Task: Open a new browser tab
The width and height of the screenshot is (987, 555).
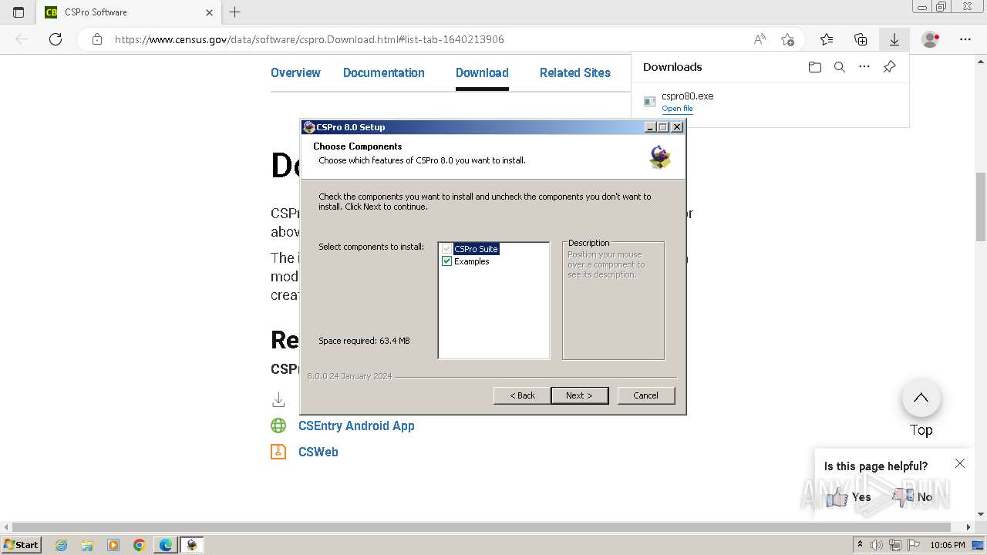Action: [x=235, y=12]
